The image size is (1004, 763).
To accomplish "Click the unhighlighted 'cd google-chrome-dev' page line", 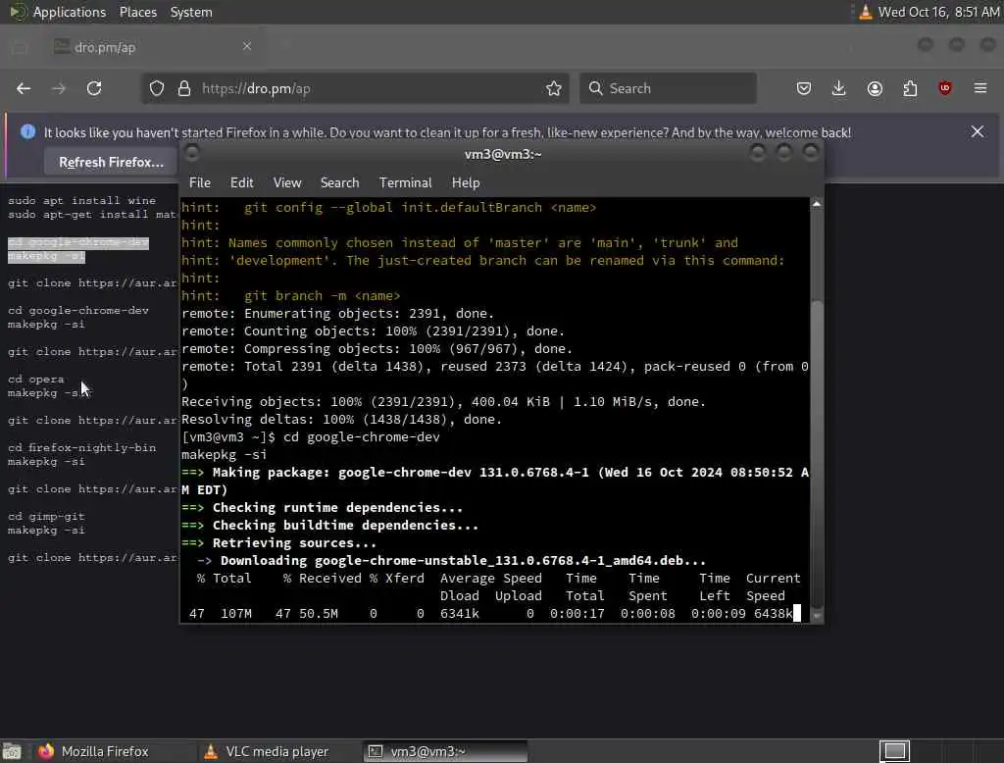I will pos(78,311).
